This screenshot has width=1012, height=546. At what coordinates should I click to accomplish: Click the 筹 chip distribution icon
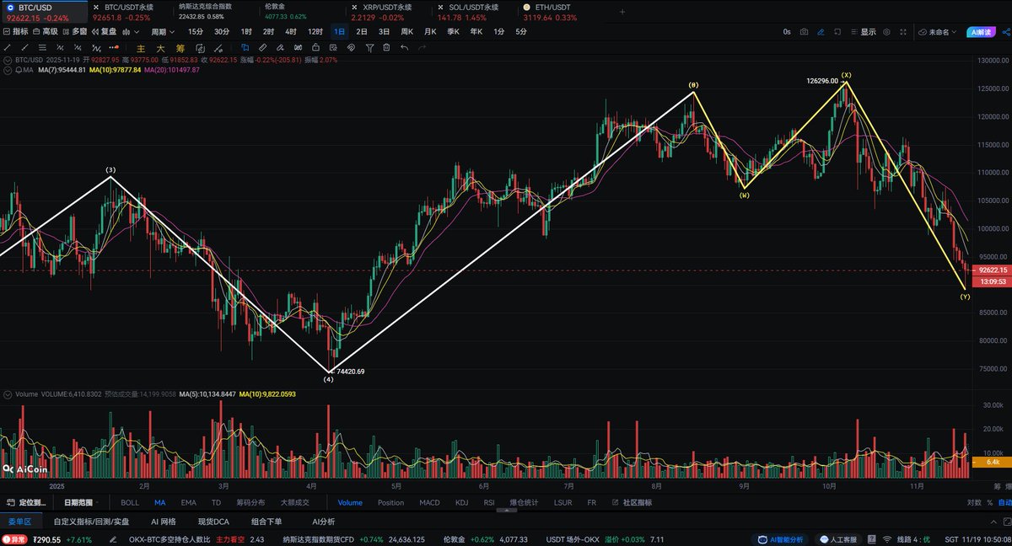click(x=180, y=47)
